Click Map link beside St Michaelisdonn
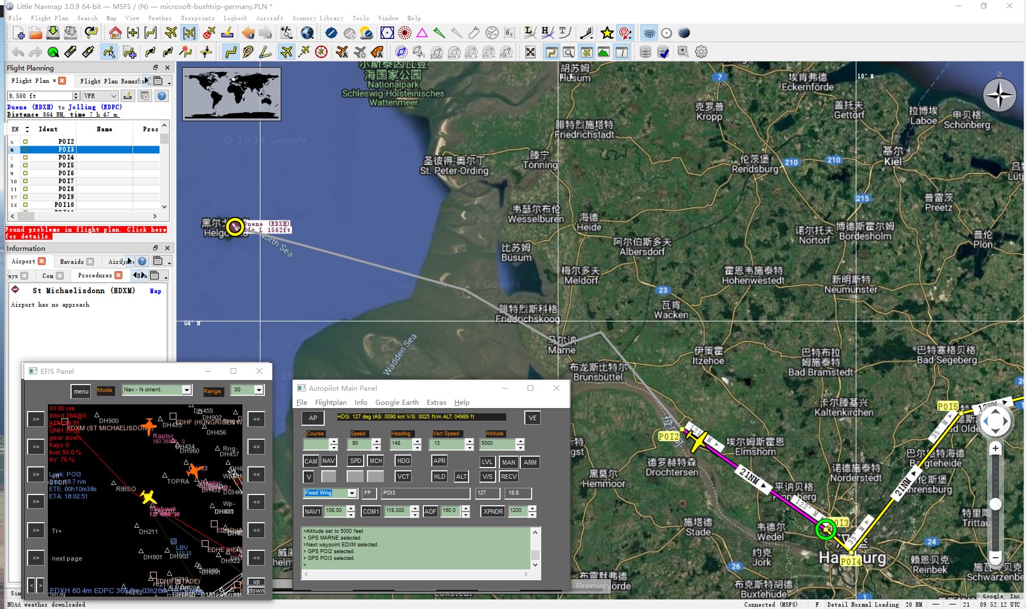Viewport: 1026px width, 609px height. tap(156, 292)
